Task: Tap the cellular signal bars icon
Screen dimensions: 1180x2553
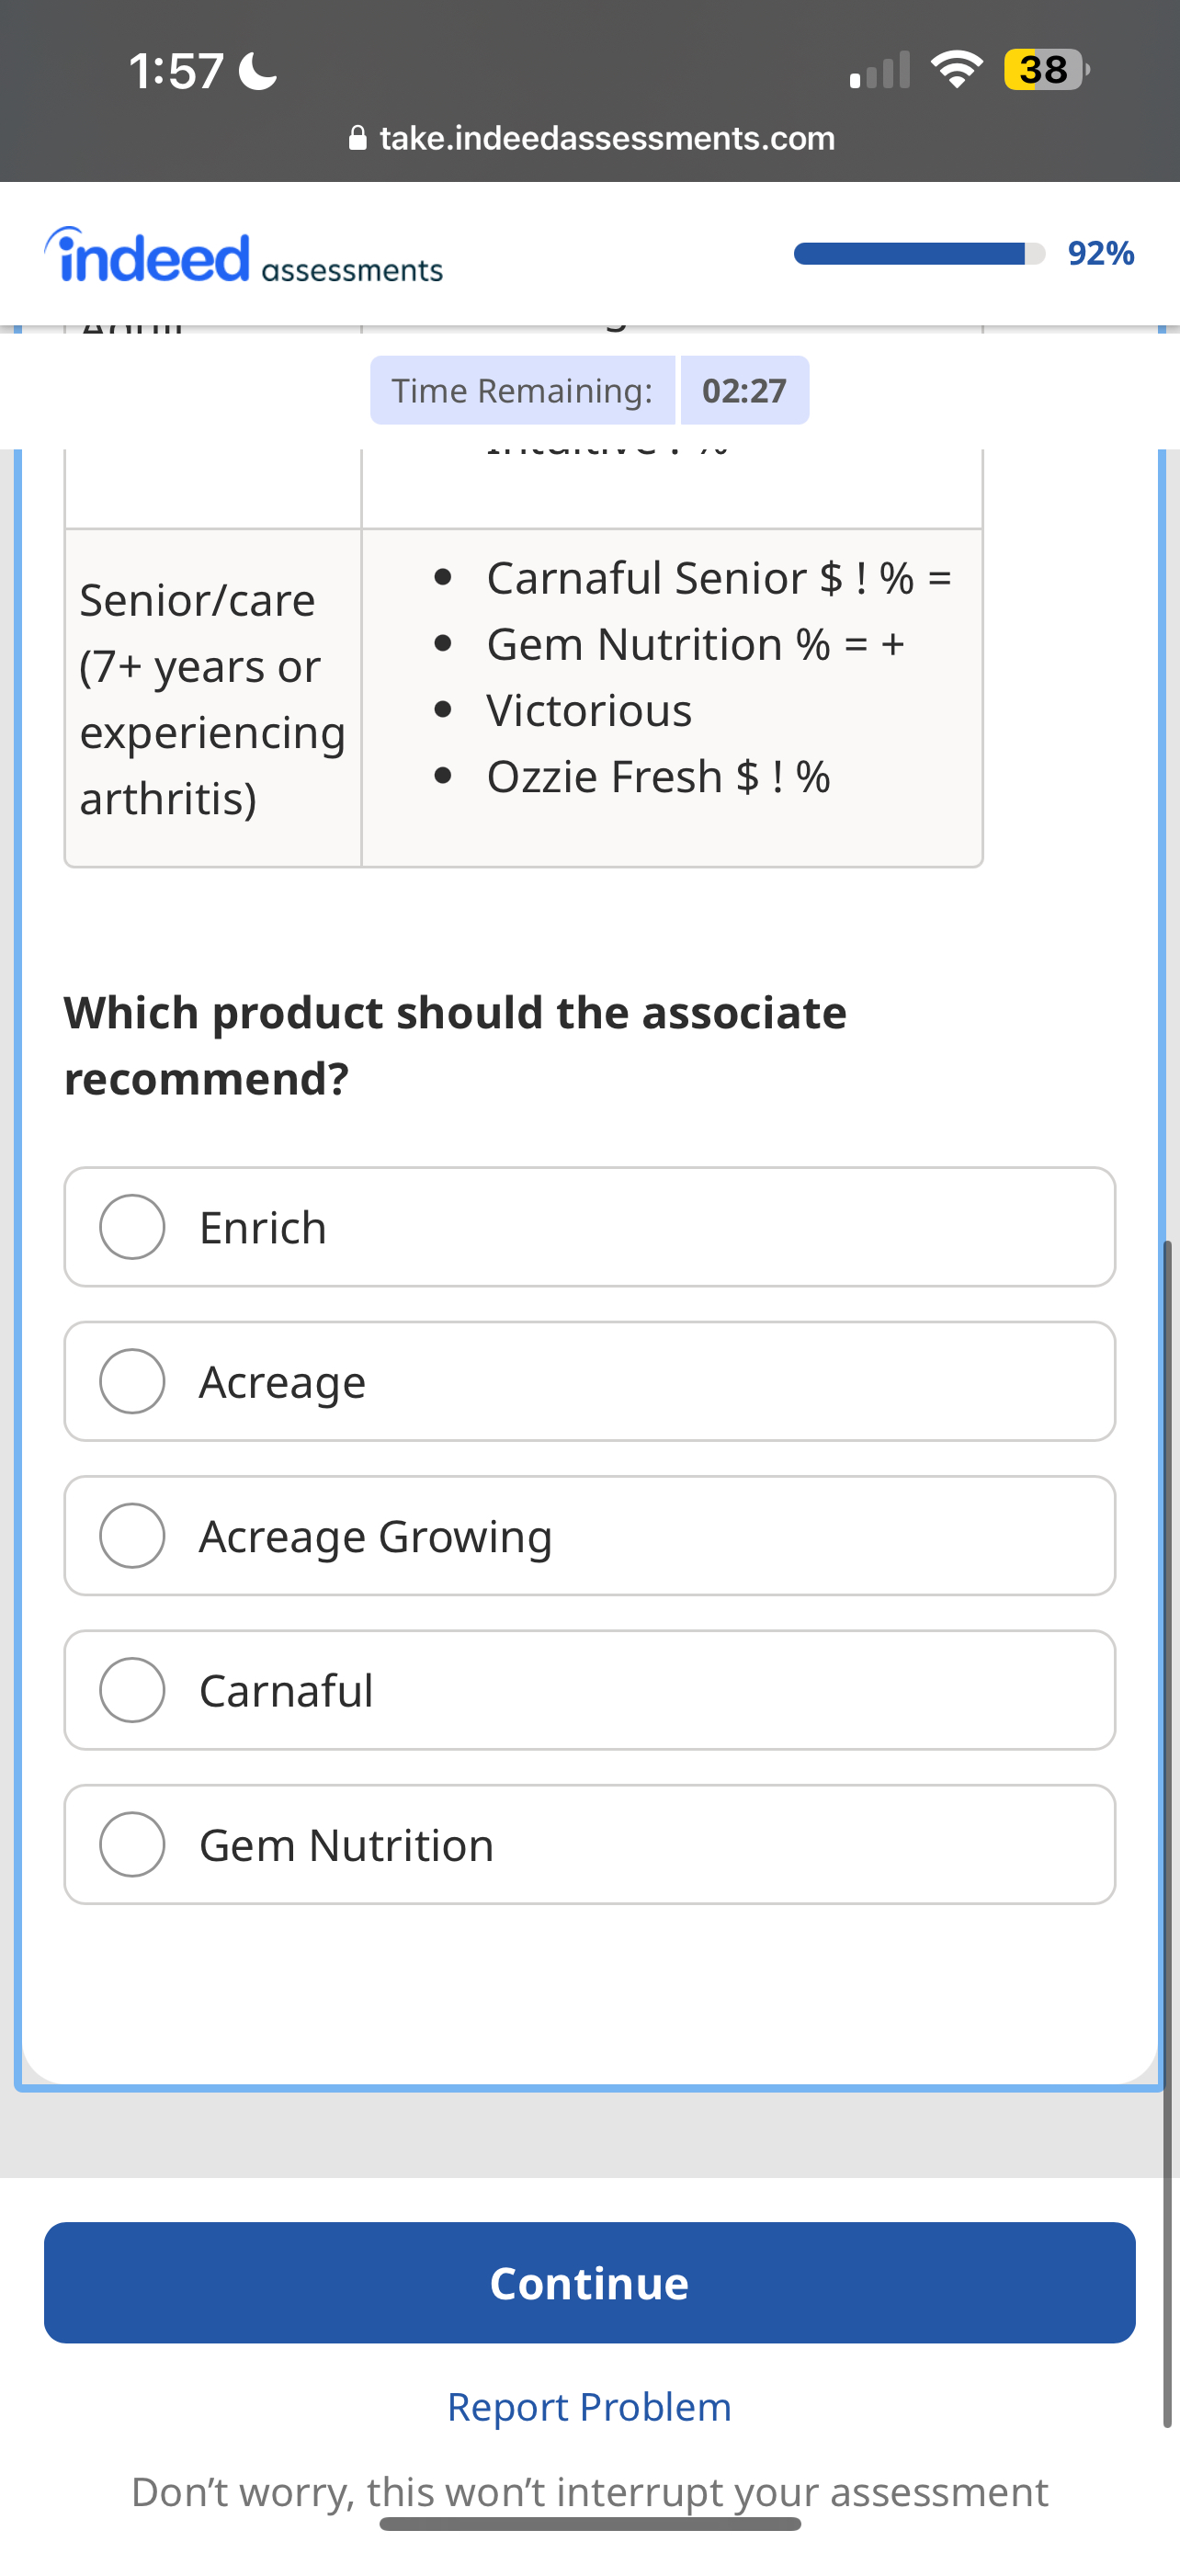Action: 879,72
